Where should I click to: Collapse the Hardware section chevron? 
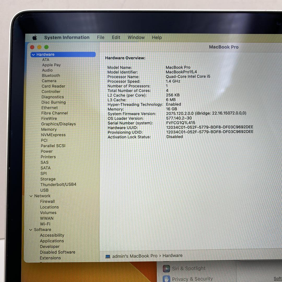pyautogui.click(x=33, y=55)
